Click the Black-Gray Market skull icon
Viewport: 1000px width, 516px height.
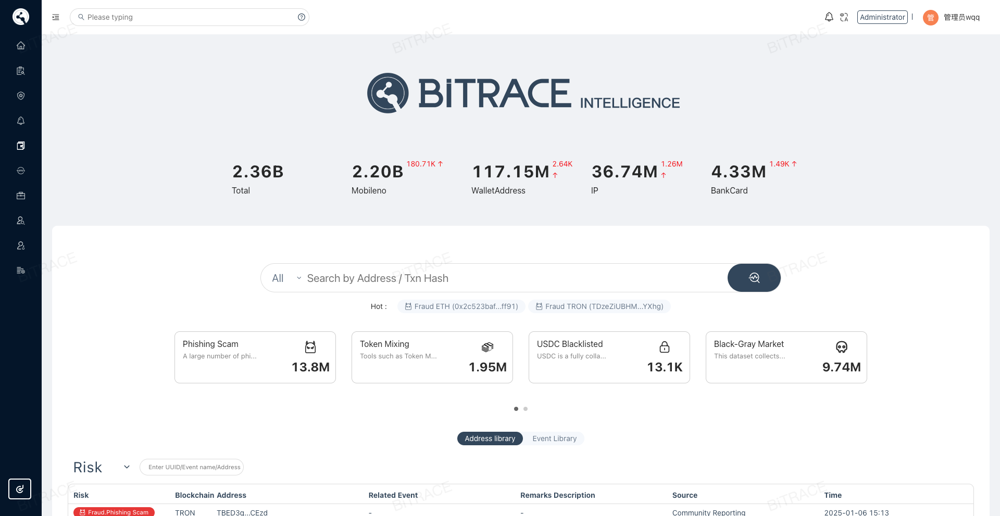tap(842, 347)
